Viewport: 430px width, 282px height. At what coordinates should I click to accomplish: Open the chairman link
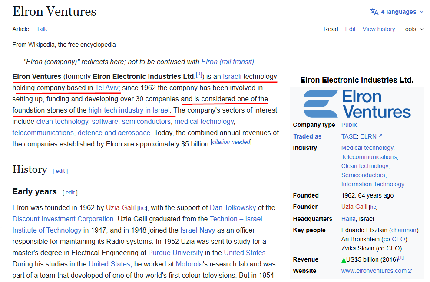click(x=404, y=230)
